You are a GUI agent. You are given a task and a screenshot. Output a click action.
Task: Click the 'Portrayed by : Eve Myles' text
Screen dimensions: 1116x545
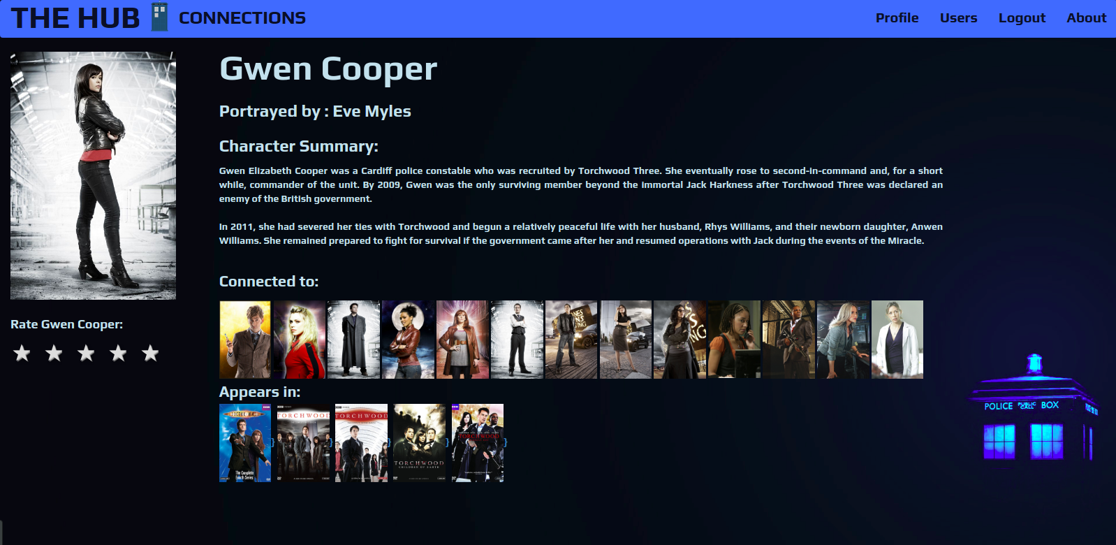315,112
